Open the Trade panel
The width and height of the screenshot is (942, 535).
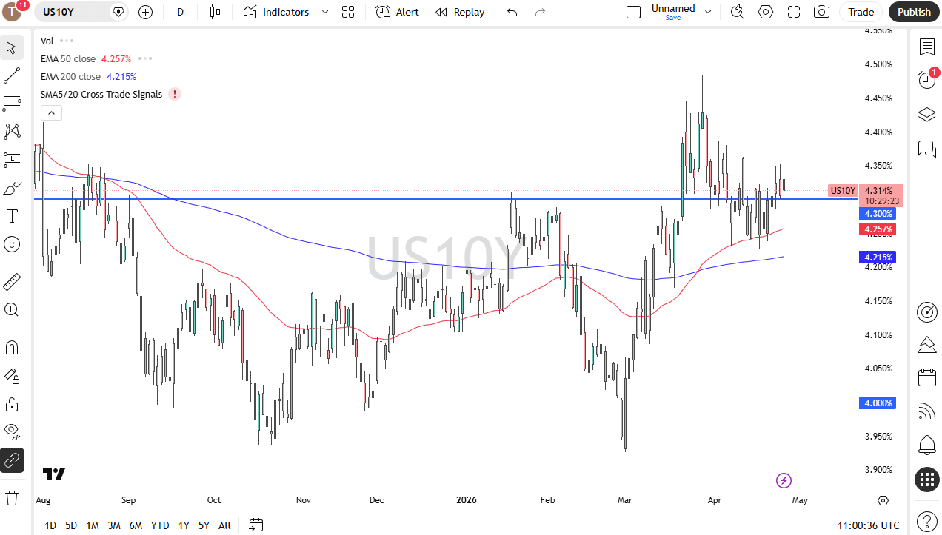coord(861,12)
